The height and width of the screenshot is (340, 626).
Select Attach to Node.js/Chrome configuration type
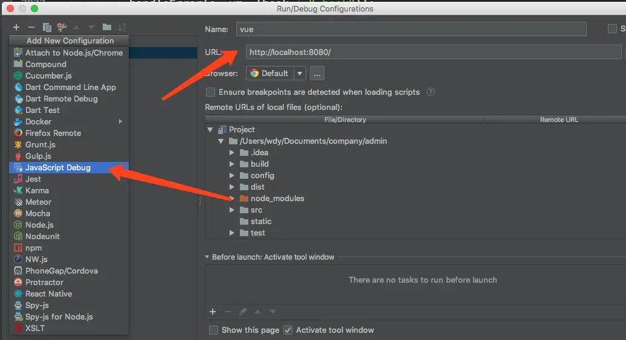pos(69,53)
